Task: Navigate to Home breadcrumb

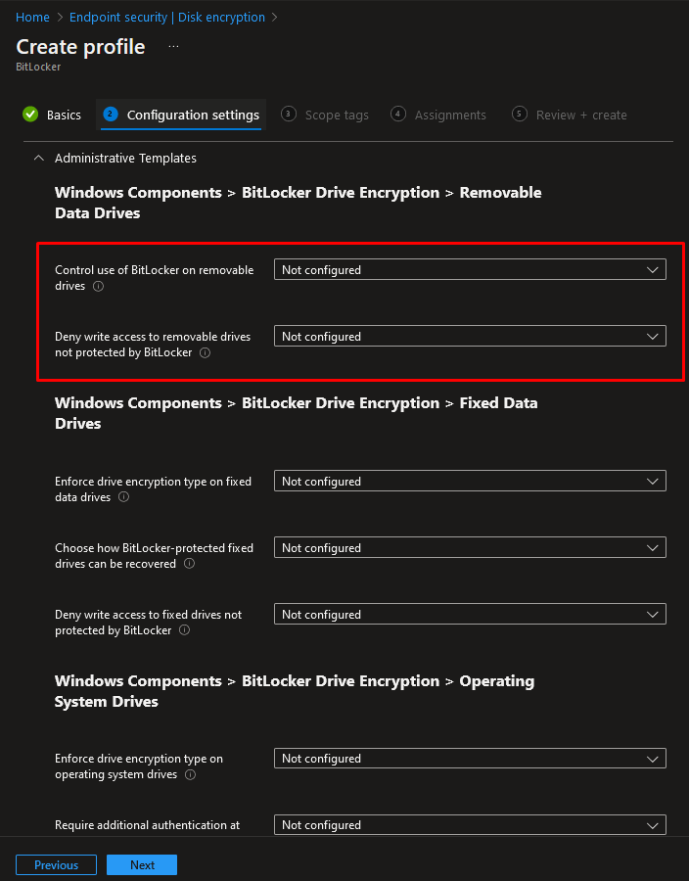Action: coord(32,18)
